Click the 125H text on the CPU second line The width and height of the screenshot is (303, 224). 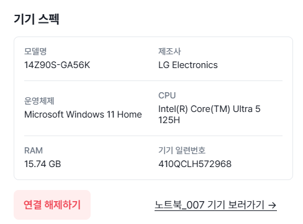click(x=169, y=120)
